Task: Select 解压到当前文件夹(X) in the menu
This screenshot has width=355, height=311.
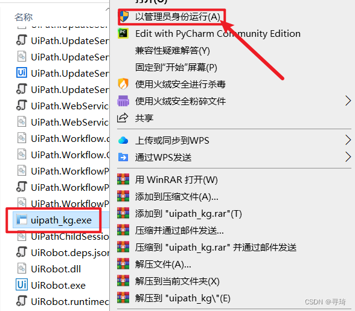Action: pos(177,281)
